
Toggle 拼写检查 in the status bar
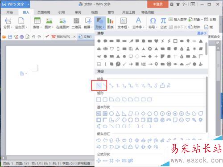tap(83, 163)
